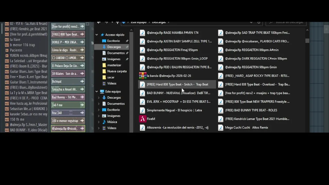329x185 pixels.
Task: Click the FiveM application icon
Action: 143,119
